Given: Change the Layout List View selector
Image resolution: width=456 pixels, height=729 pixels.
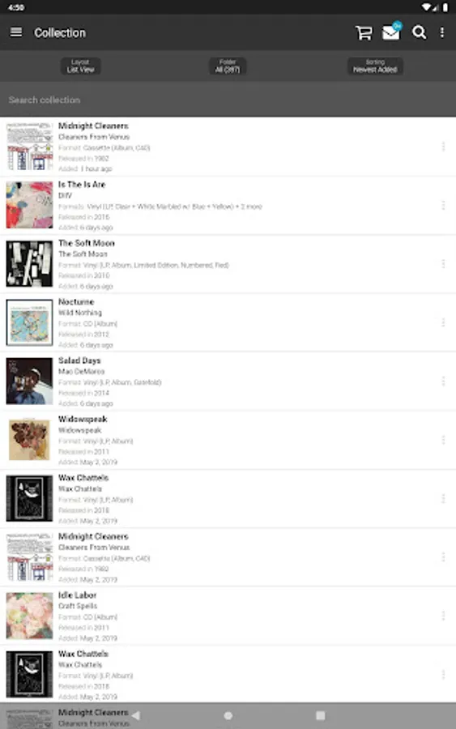Looking at the screenshot, I should (x=80, y=66).
